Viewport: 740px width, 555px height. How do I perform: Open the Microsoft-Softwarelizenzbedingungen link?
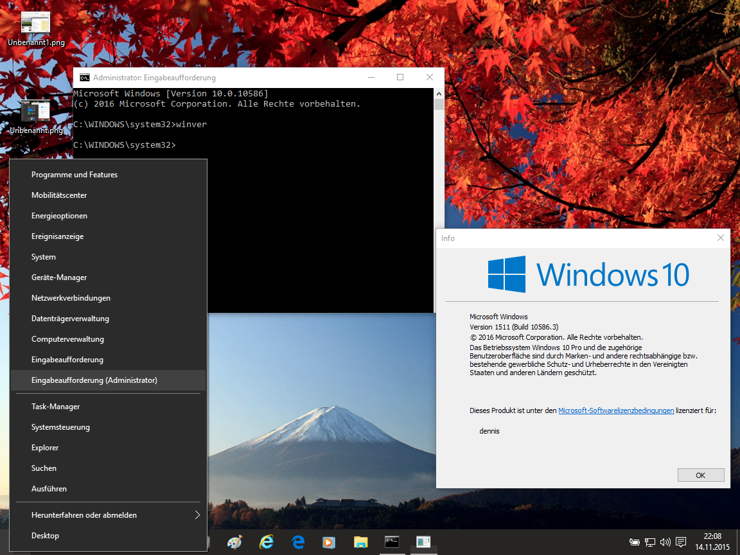616,410
